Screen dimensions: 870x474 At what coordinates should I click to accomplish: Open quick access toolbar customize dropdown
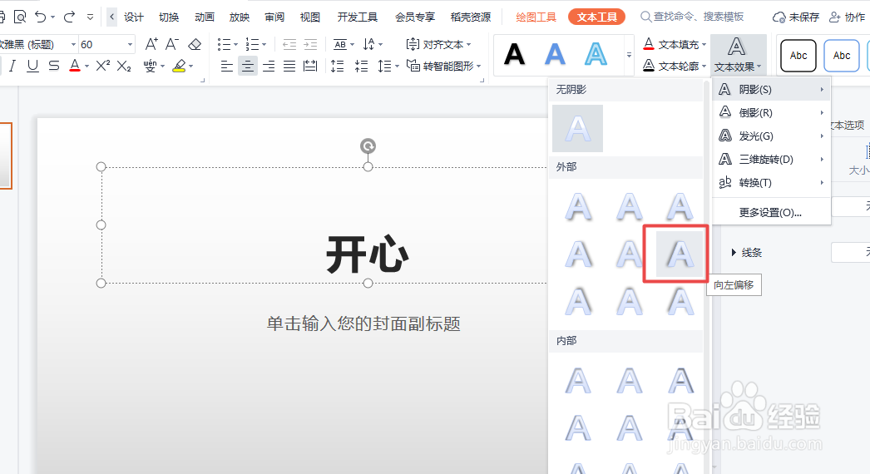coord(90,17)
